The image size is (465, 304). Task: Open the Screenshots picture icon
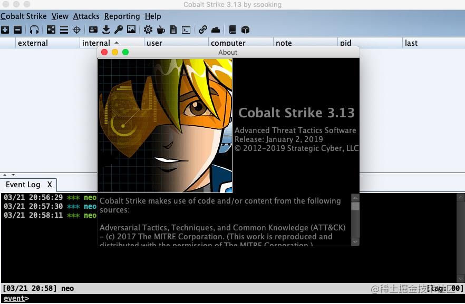point(131,29)
